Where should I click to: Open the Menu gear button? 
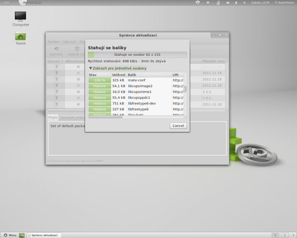coord(10,235)
